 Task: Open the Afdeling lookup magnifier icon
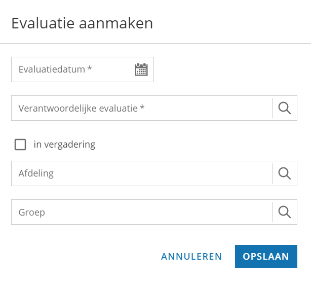pyautogui.click(x=285, y=173)
